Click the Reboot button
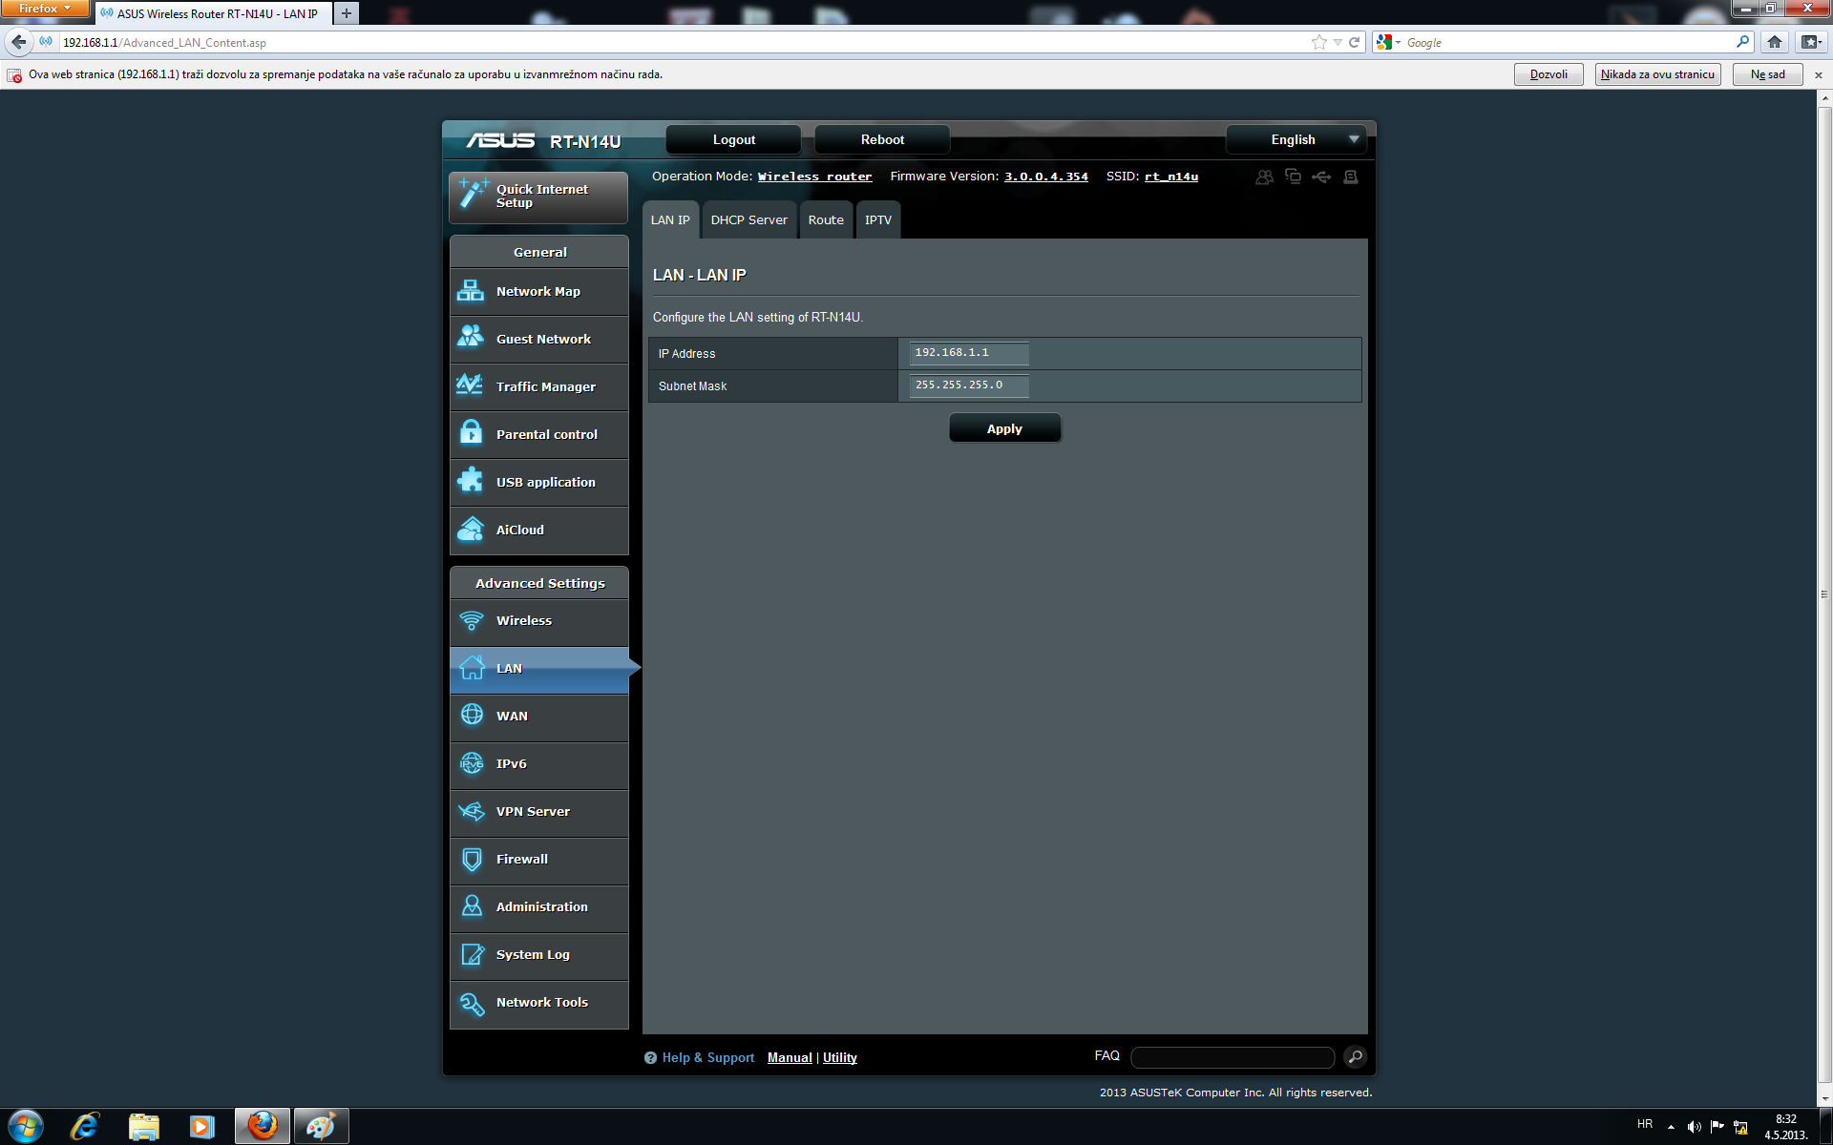This screenshot has width=1833, height=1145. [882, 139]
